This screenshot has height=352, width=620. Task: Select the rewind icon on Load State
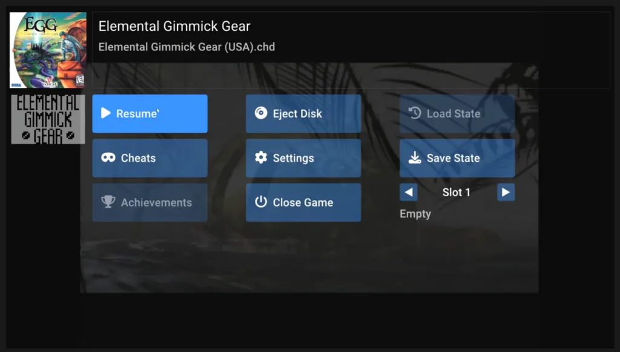click(x=415, y=113)
